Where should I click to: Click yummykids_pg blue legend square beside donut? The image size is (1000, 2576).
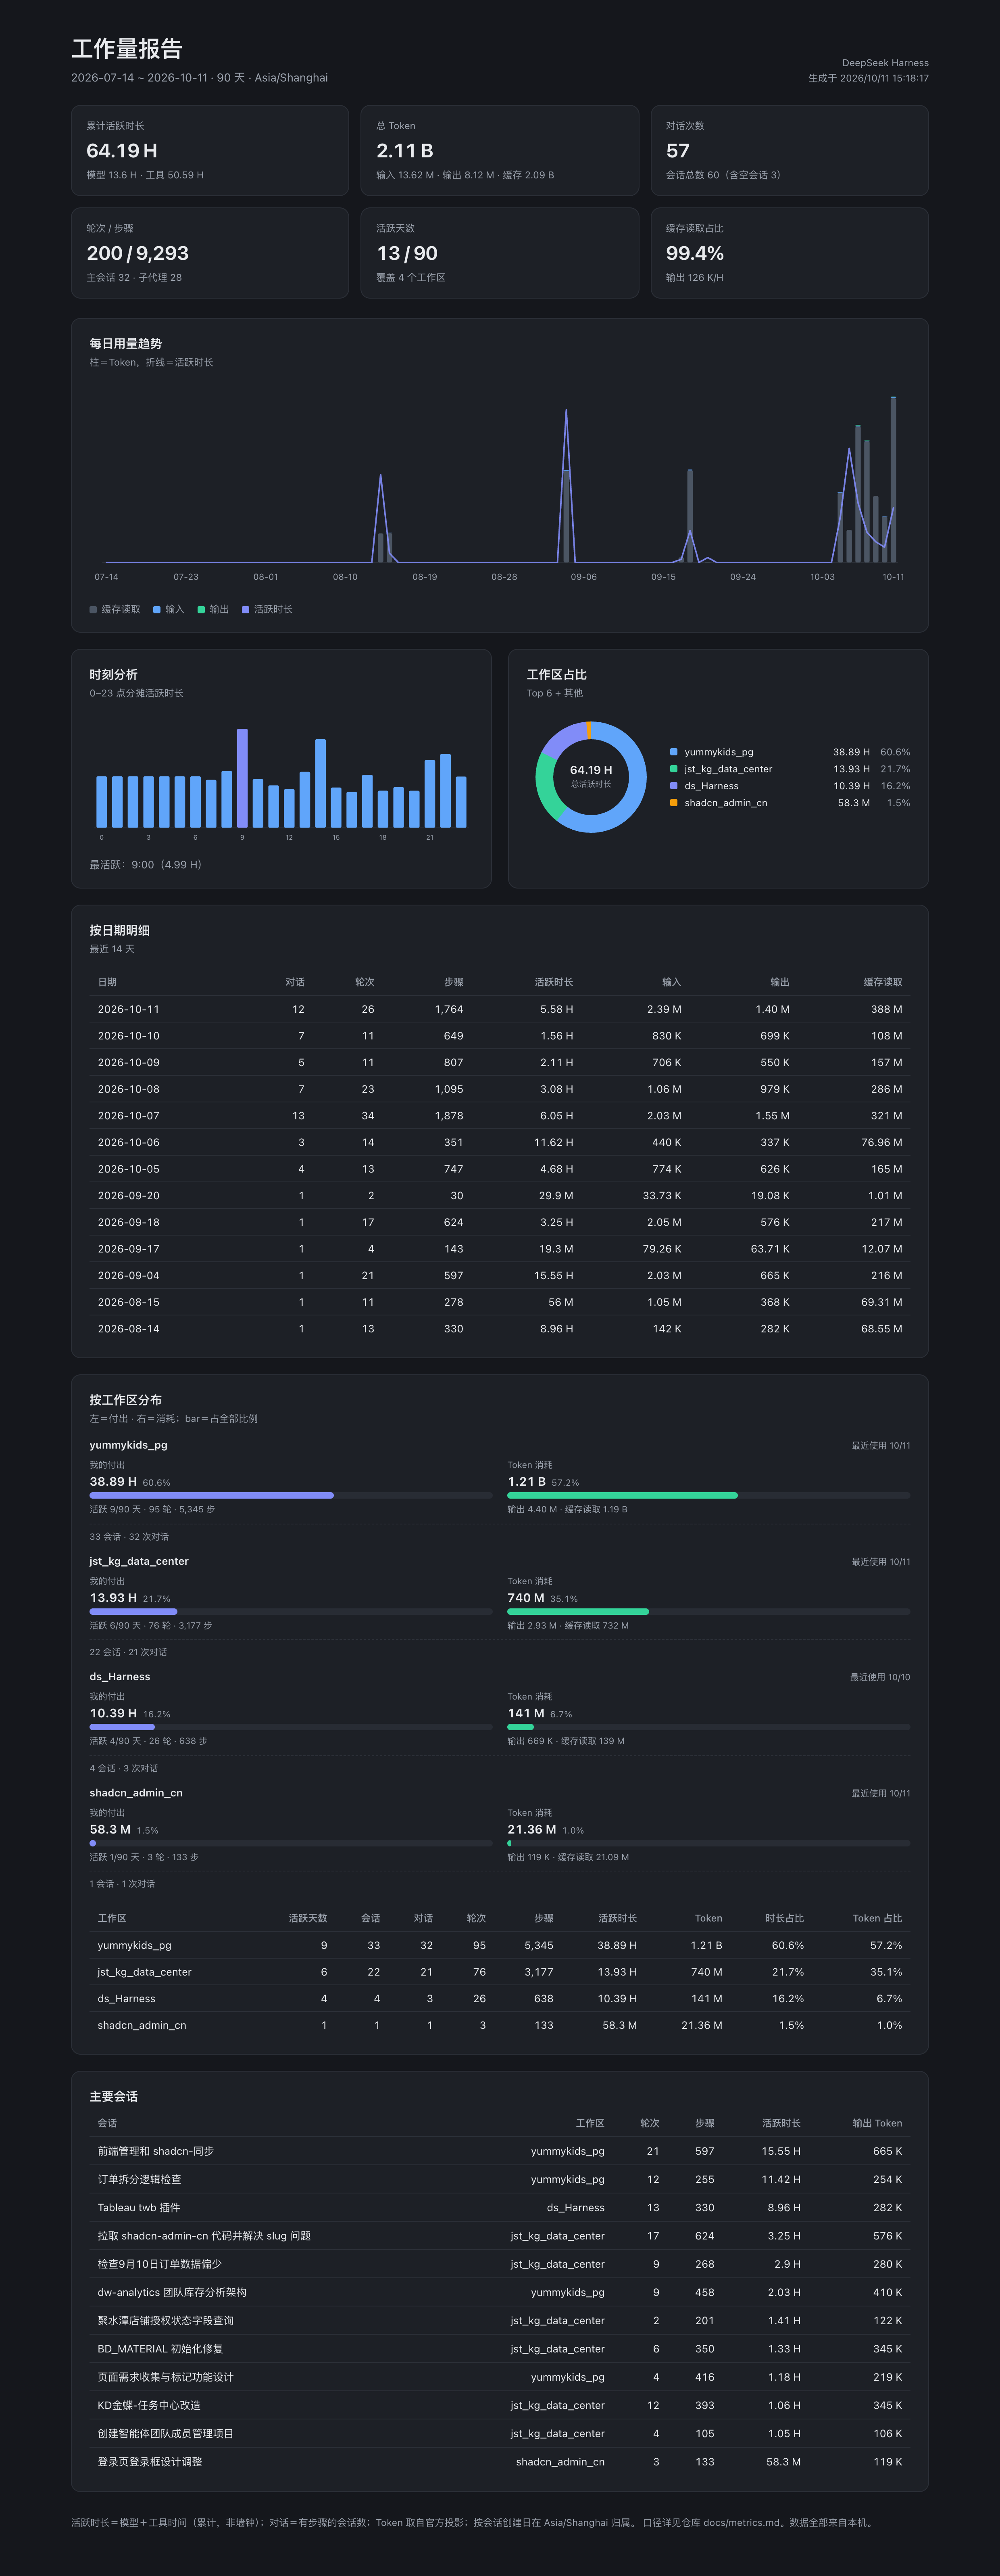[673, 752]
